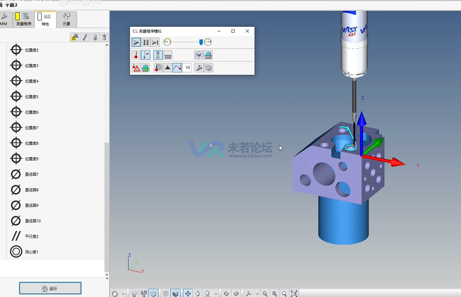461x297 pixels.
Task: Fit the model to view window
Action: tap(294, 294)
